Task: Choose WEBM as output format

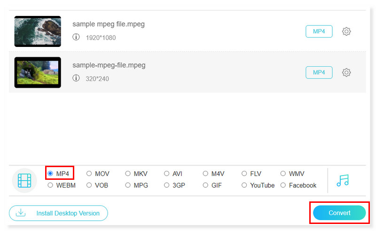Action: (50, 185)
